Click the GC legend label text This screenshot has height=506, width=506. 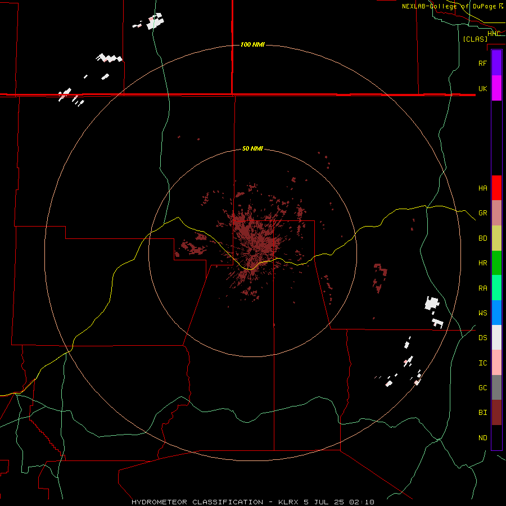[x=483, y=388]
